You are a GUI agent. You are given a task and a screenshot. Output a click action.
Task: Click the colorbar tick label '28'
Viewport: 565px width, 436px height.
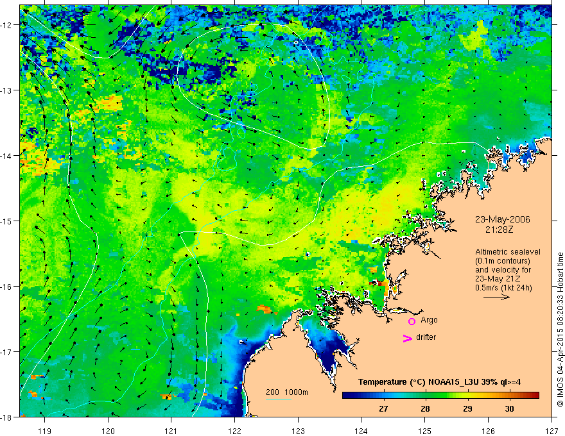point(425,408)
